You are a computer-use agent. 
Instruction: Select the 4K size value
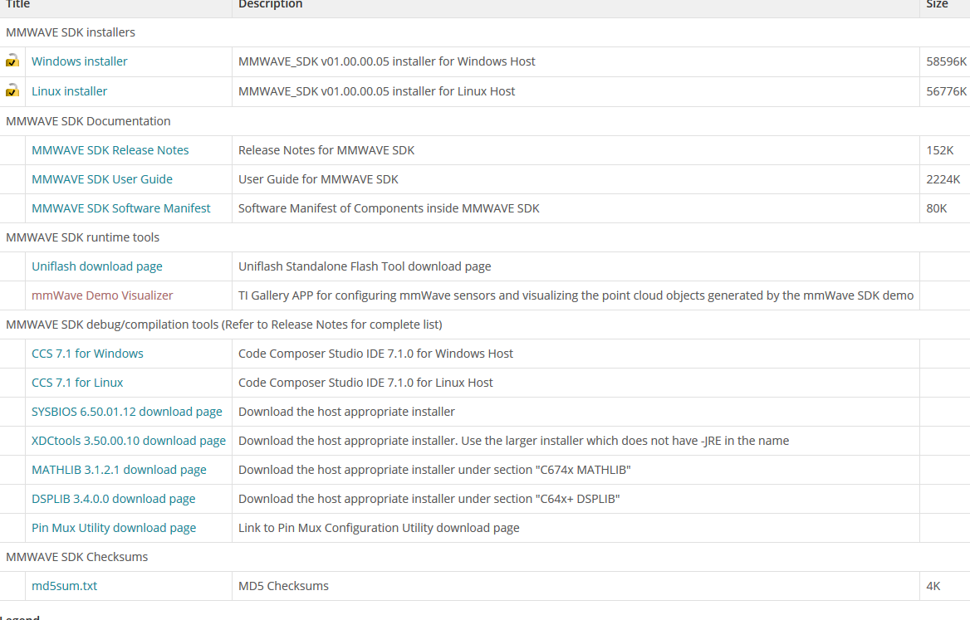pyautogui.click(x=933, y=586)
